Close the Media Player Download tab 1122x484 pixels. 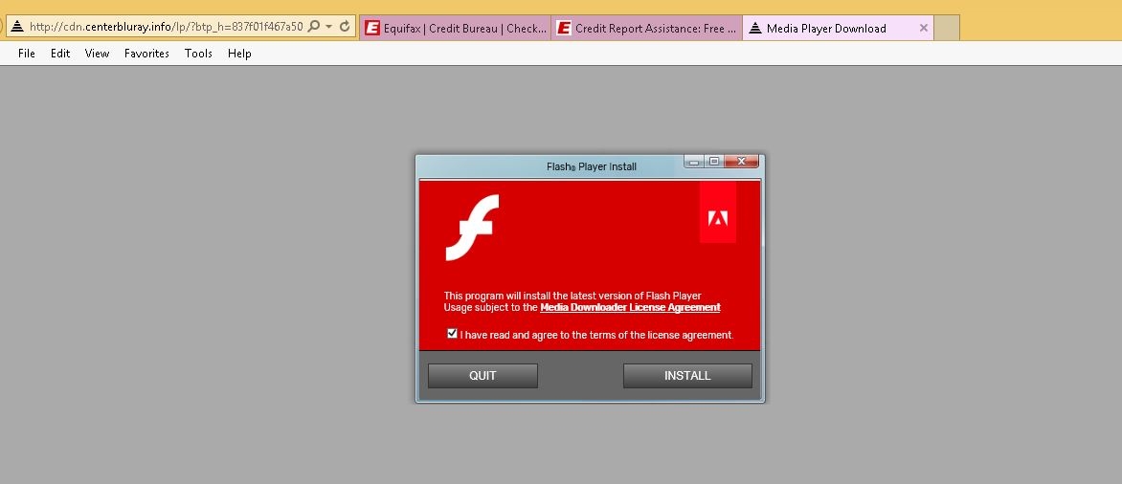923,28
